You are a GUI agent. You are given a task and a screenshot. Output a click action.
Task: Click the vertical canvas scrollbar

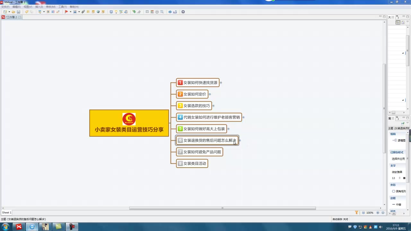pyautogui.click(x=384, y=108)
